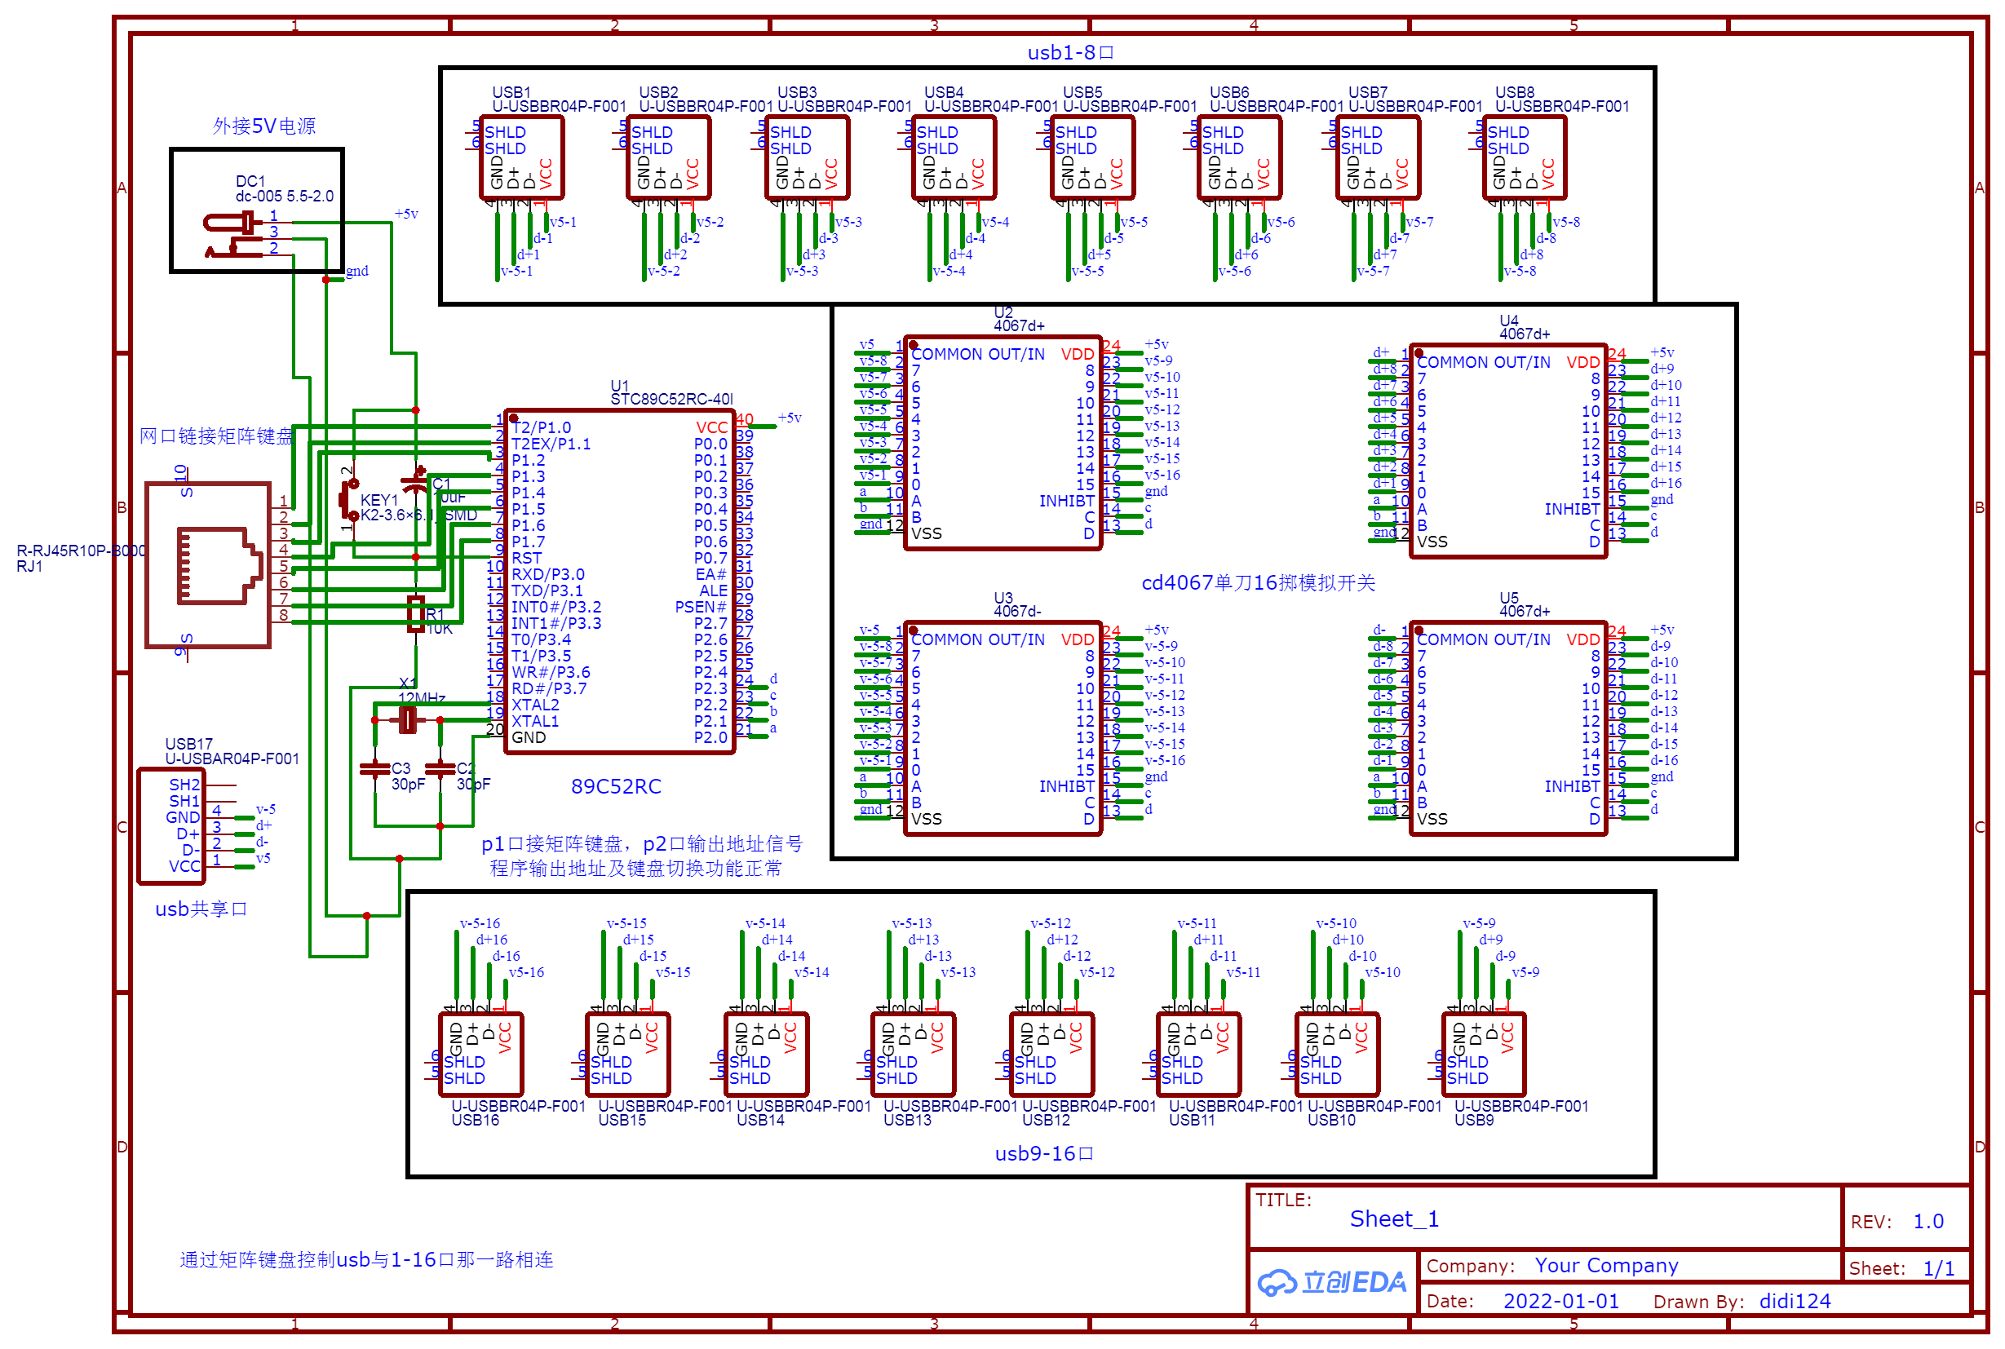
Task: Select the USB5 connector symbol
Action: point(1093,158)
